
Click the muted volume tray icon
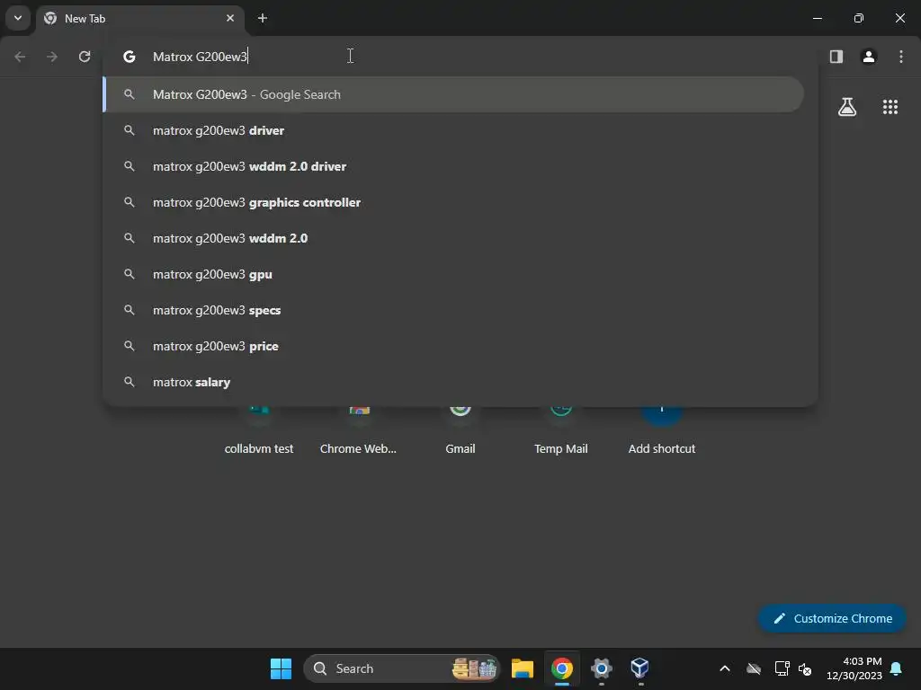(x=805, y=668)
